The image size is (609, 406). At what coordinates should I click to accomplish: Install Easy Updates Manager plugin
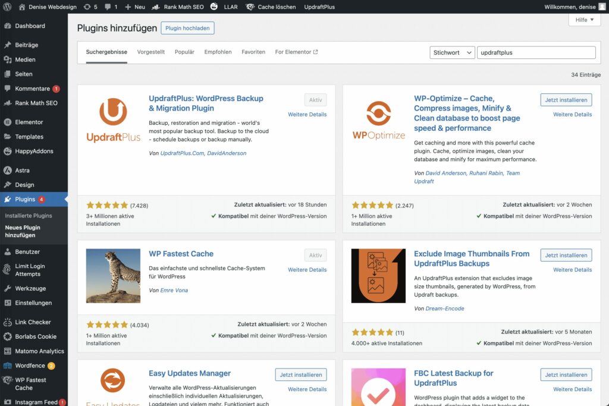pos(301,374)
